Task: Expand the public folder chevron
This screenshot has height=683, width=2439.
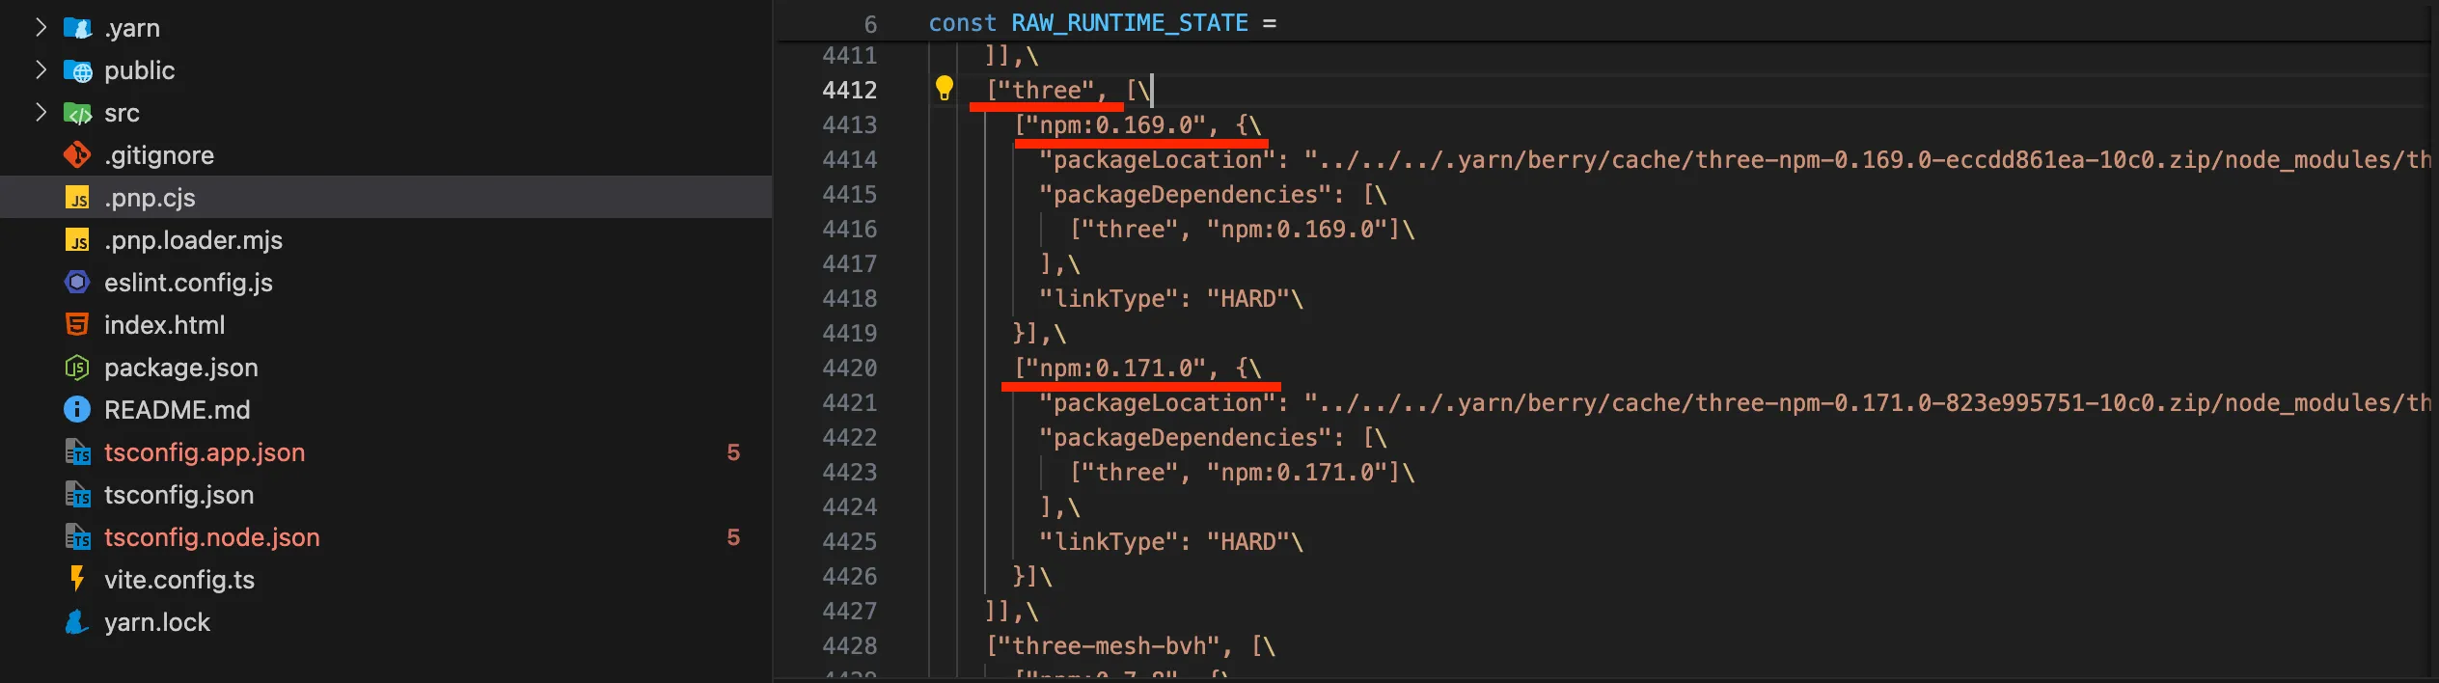Action: [41, 69]
